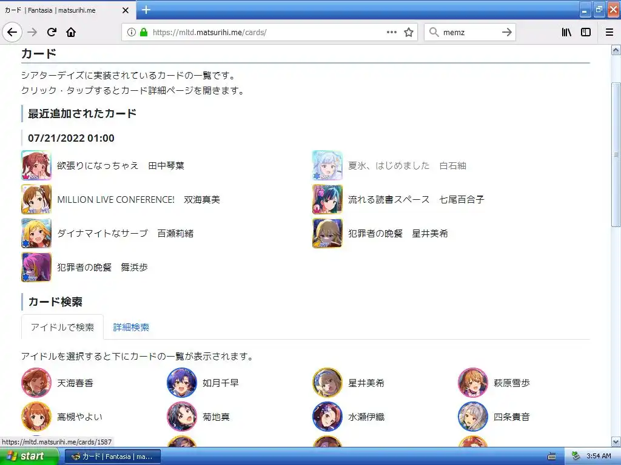Click the 菊地真 name text

(217, 417)
